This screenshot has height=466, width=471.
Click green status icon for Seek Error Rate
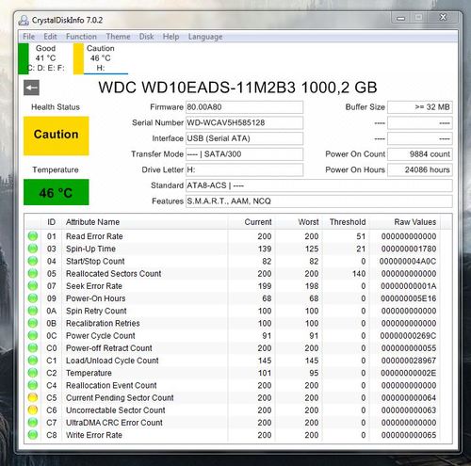33,285
